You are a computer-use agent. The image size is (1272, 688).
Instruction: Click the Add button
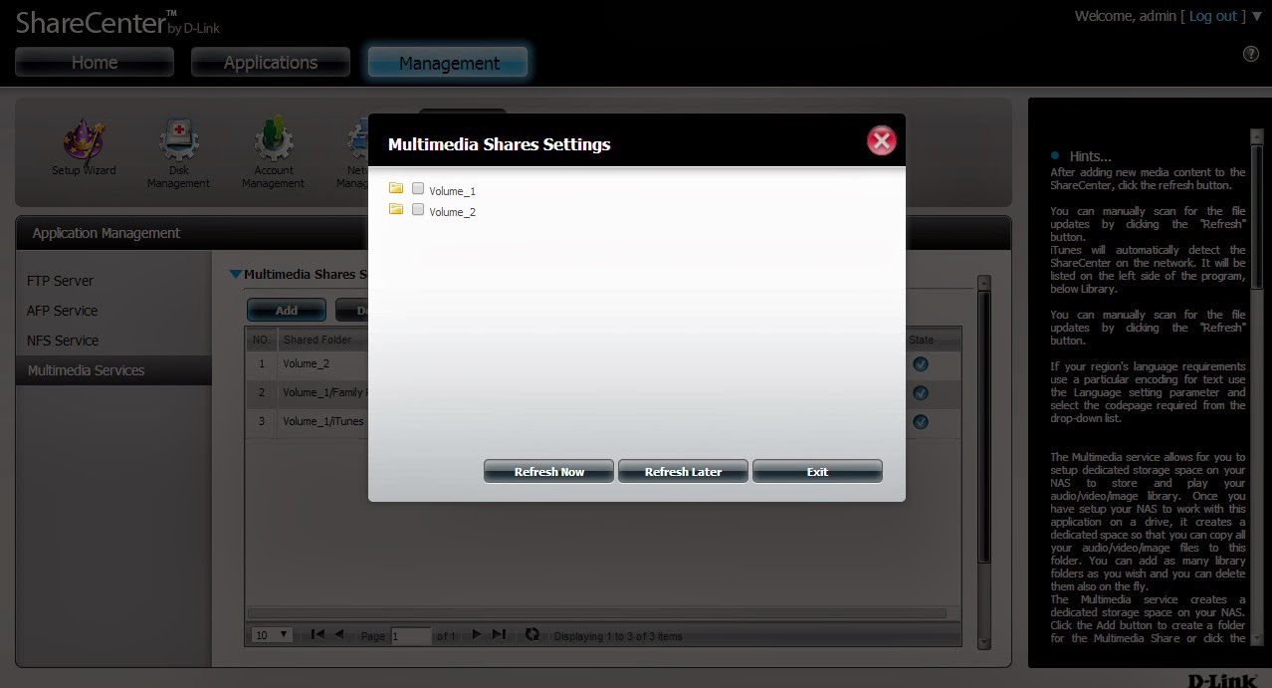point(287,311)
